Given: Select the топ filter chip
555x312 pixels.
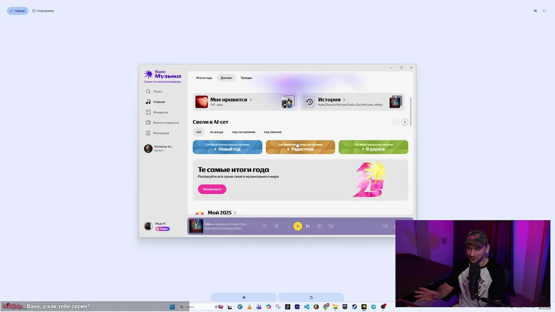Looking at the screenshot, I should coord(199,132).
